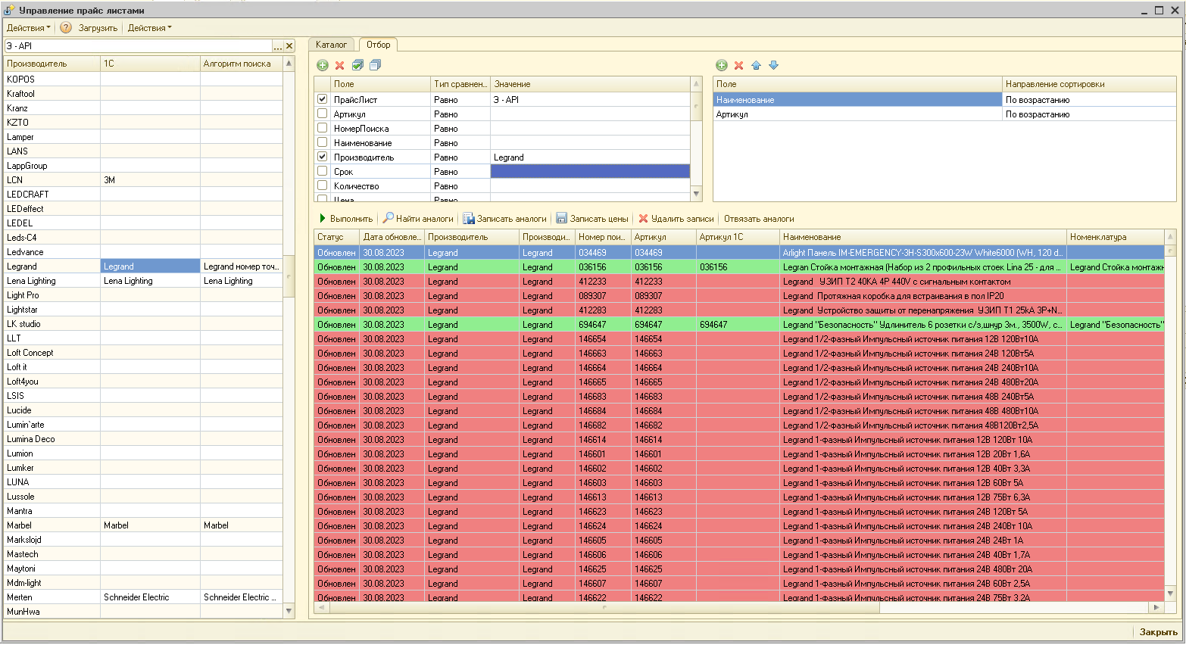
Task: Click the Закрыть button
Action: (1158, 632)
